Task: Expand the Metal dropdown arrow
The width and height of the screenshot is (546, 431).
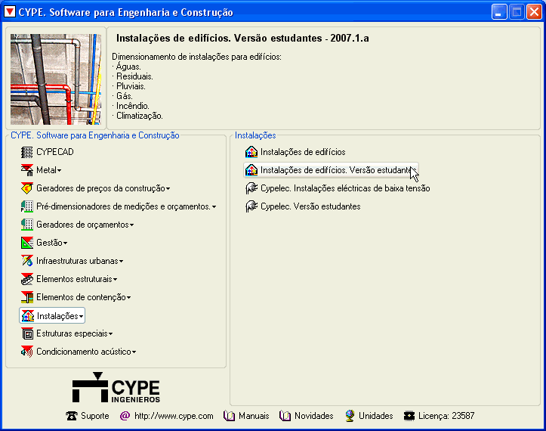Action: pyautogui.click(x=59, y=171)
